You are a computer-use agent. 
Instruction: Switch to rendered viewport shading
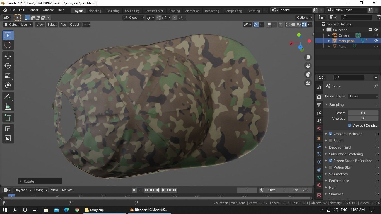(x=304, y=25)
